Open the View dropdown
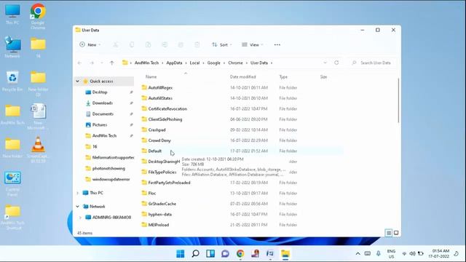Image resolution: width=466 pixels, height=262 pixels. (253, 44)
